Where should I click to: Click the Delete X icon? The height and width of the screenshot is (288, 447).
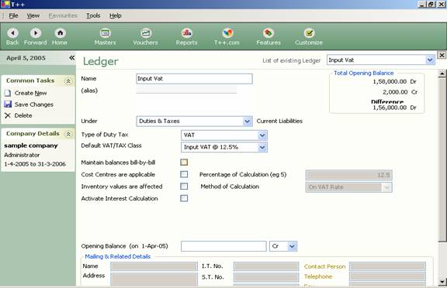point(8,115)
